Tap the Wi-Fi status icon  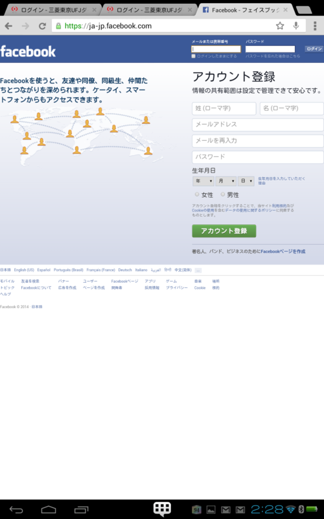pyautogui.click(x=291, y=509)
